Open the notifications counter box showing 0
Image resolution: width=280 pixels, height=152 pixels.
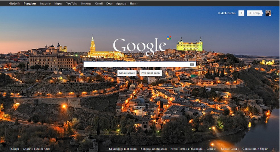click(241, 13)
